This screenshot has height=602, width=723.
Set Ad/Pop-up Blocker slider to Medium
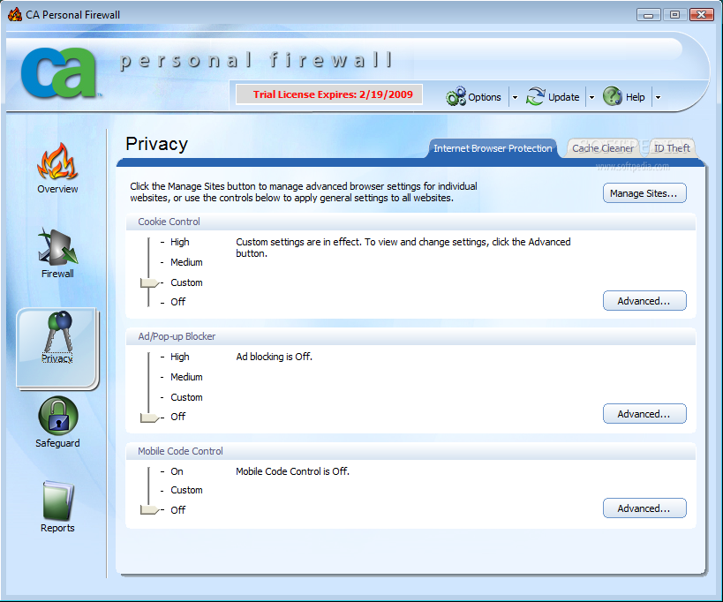tap(186, 377)
